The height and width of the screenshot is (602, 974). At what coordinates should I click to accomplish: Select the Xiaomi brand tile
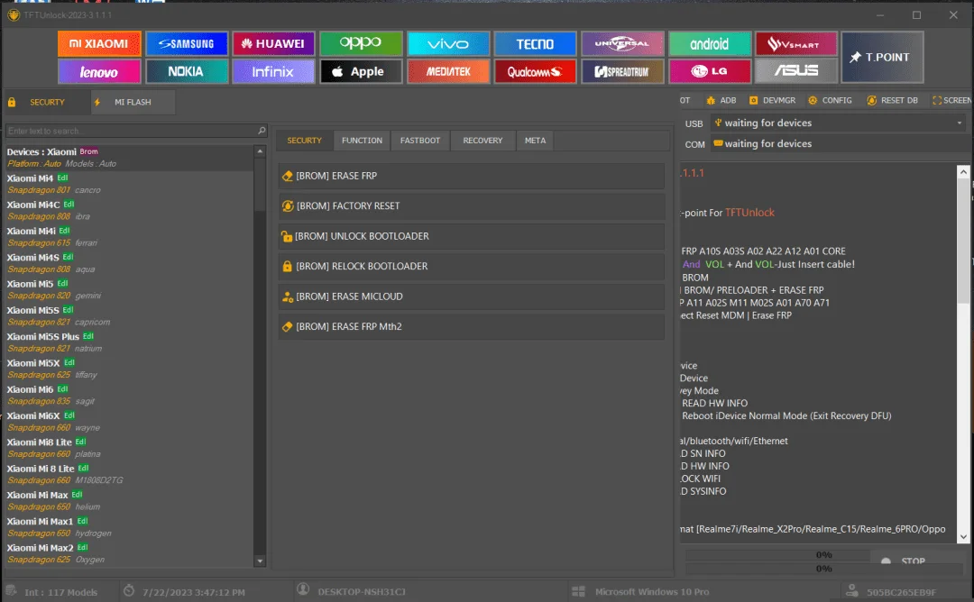pos(99,43)
